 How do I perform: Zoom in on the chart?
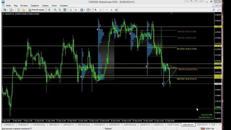tap(55, 10)
